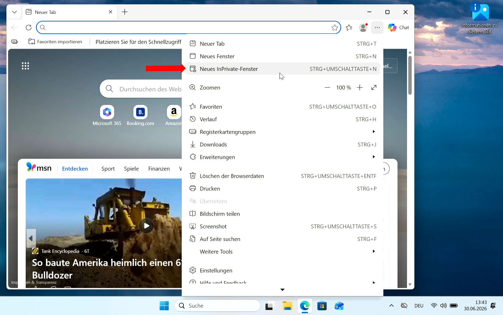Choose Neuer Tab from the menu
503x315 pixels.
[282, 44]
